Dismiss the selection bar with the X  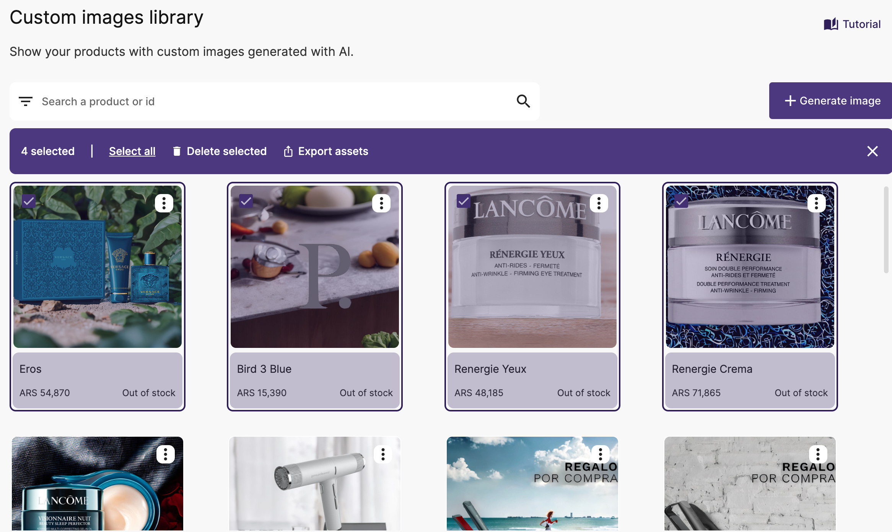coord(872,151)
